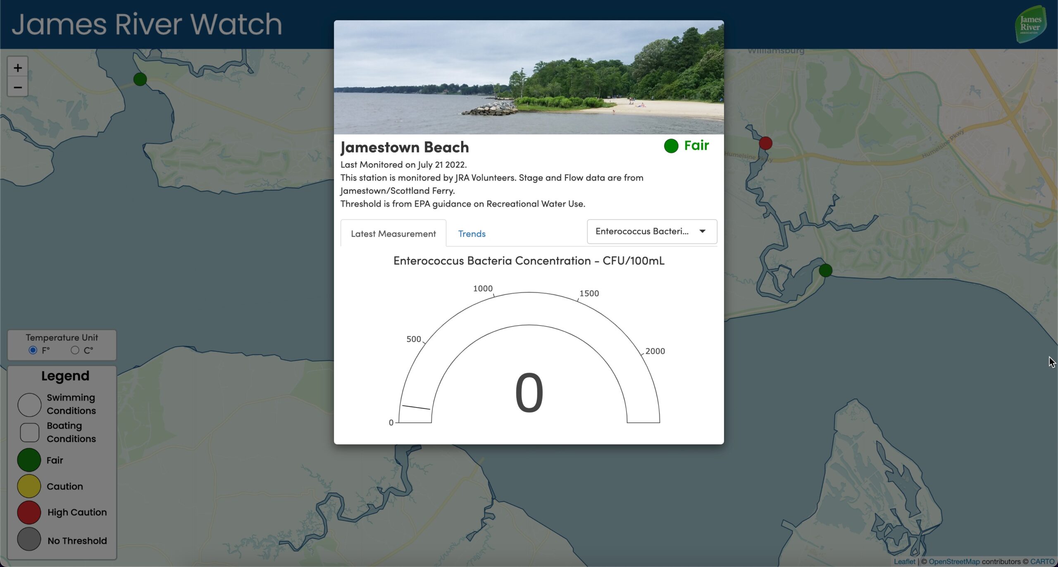Click the red High Caution legend swatch

pyautogui.click(x=29, y=512)
